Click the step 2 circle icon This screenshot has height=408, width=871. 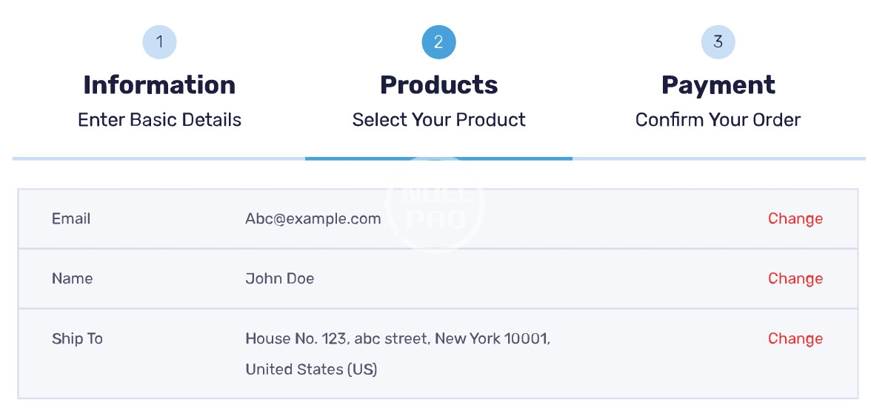[438, 42]
